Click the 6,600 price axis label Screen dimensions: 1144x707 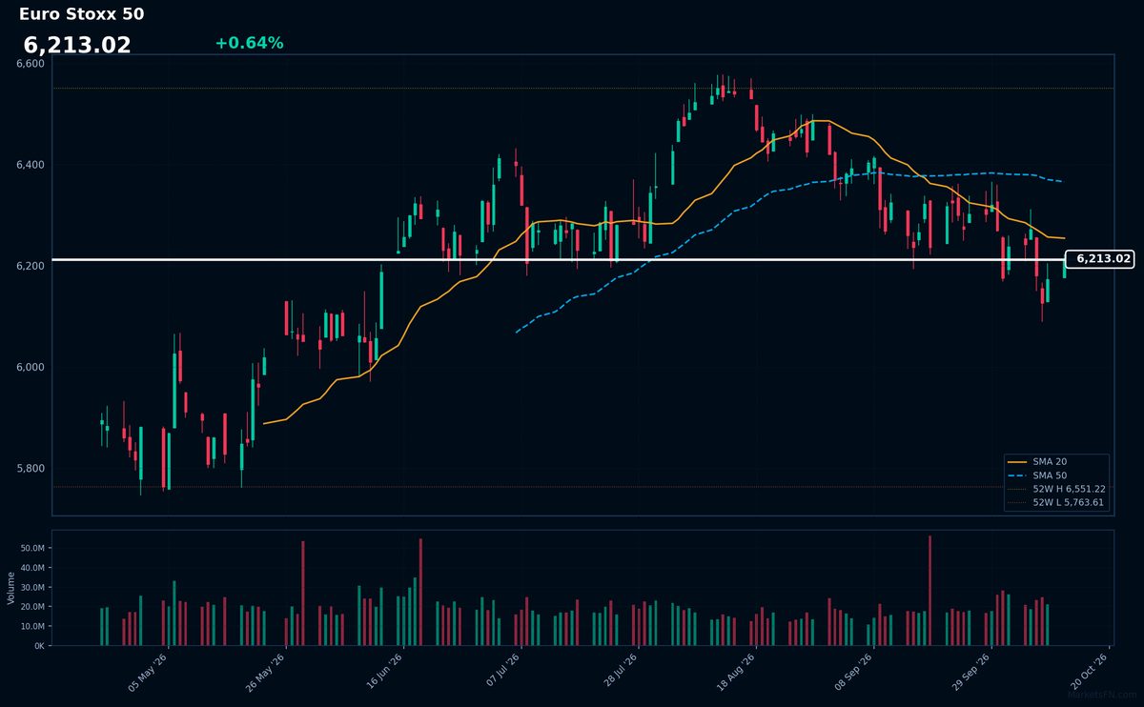coord(31,64)
